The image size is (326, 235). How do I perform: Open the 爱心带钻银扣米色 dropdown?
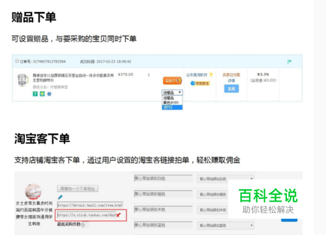click(x=213, y=210)
